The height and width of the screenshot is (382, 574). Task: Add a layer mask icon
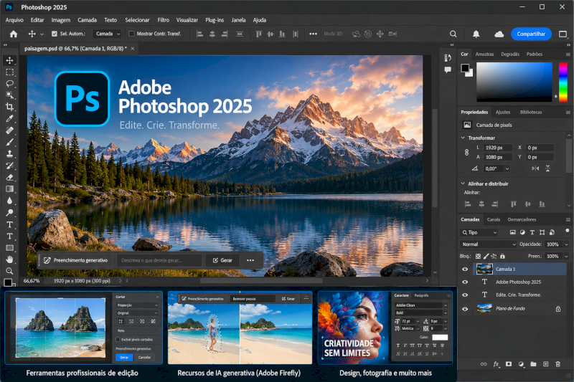coord(509,364)
